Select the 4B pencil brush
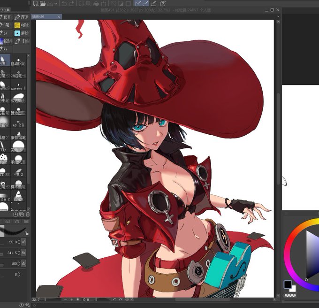 tap(18, 123)
